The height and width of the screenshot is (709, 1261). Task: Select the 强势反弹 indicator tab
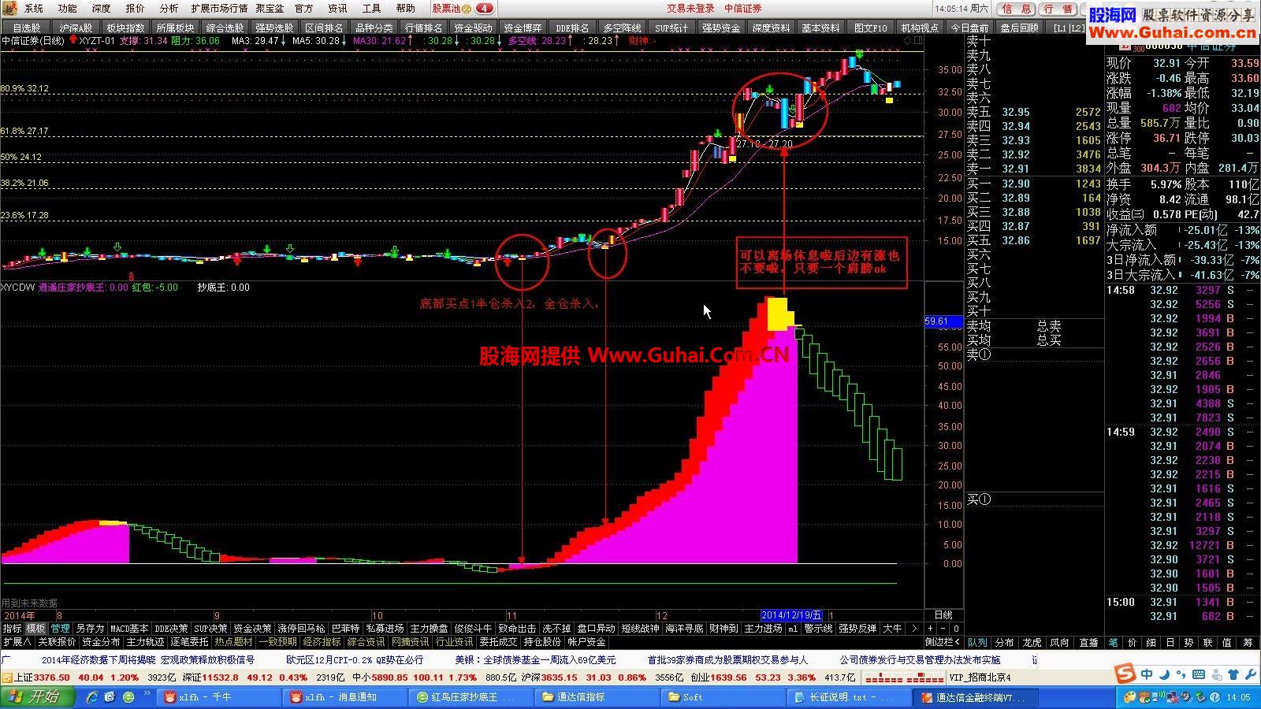point(857,629)
